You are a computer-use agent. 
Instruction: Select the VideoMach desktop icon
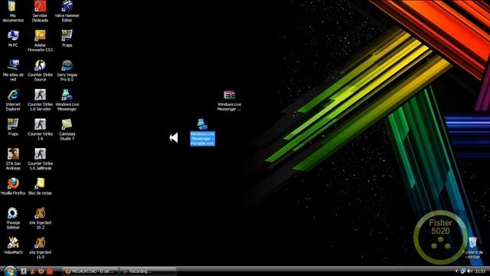13,245
